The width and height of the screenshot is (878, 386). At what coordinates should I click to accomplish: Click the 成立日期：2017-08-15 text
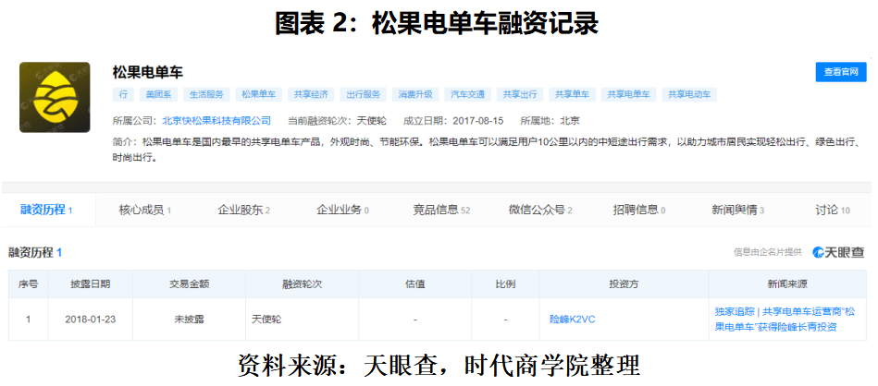click(453, 120)
